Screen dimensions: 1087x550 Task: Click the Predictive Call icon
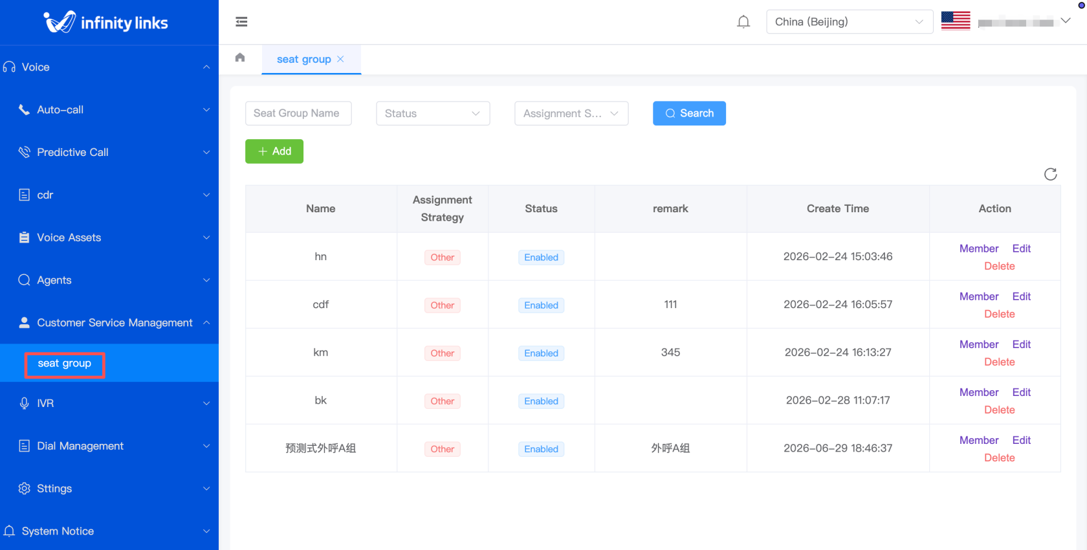point(24,152)
